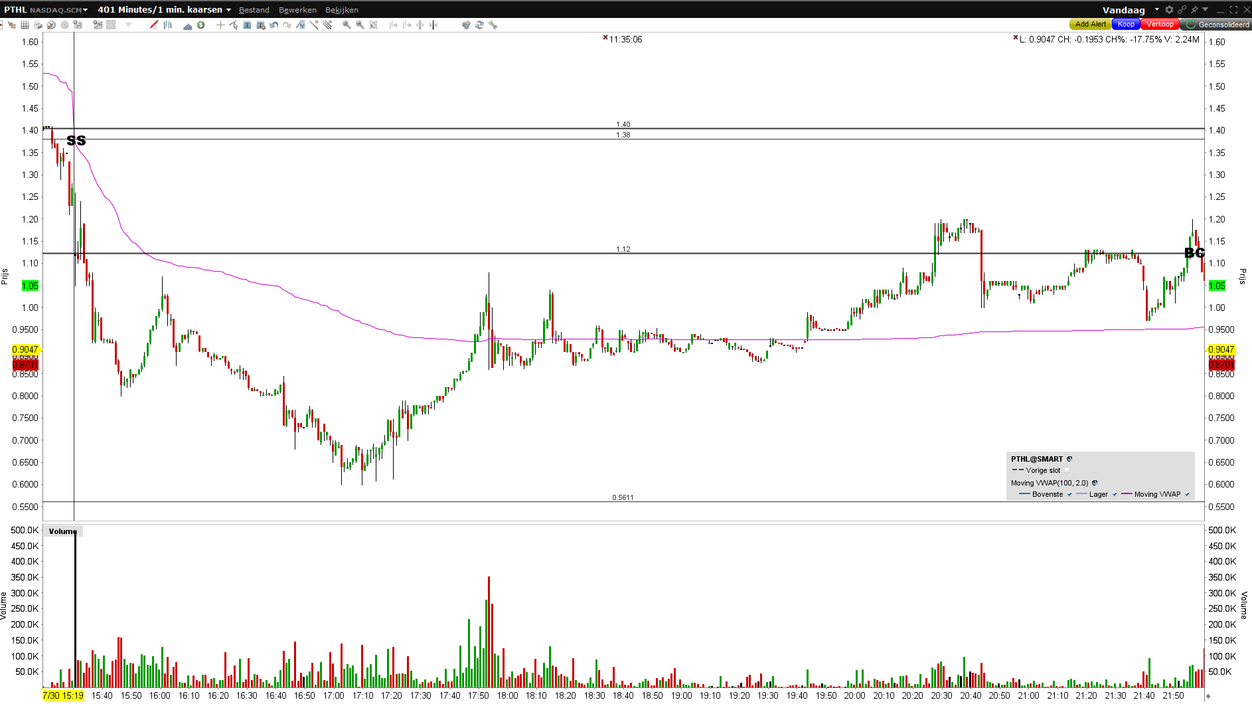Image resolution: width=1252 pixels, height=706 pixels.
Task: Click the print chart icon
Action: 38,25
